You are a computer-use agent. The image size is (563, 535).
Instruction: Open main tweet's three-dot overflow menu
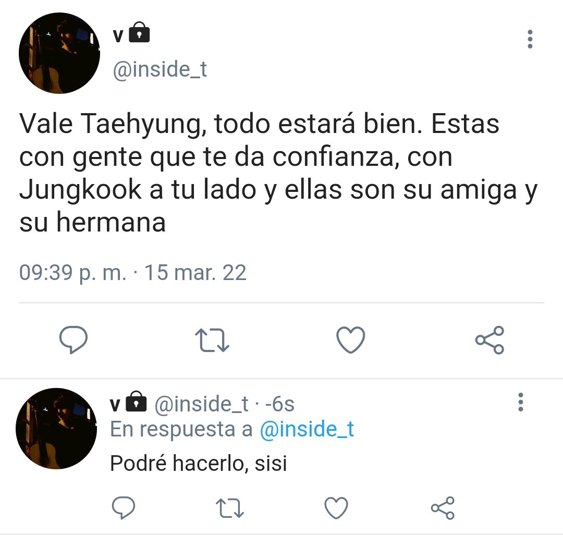(x=530, y=39)
